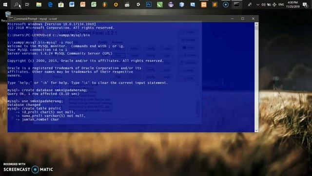
Task: Open the Action Center notifications icon
Action: [x=305, y=4]
